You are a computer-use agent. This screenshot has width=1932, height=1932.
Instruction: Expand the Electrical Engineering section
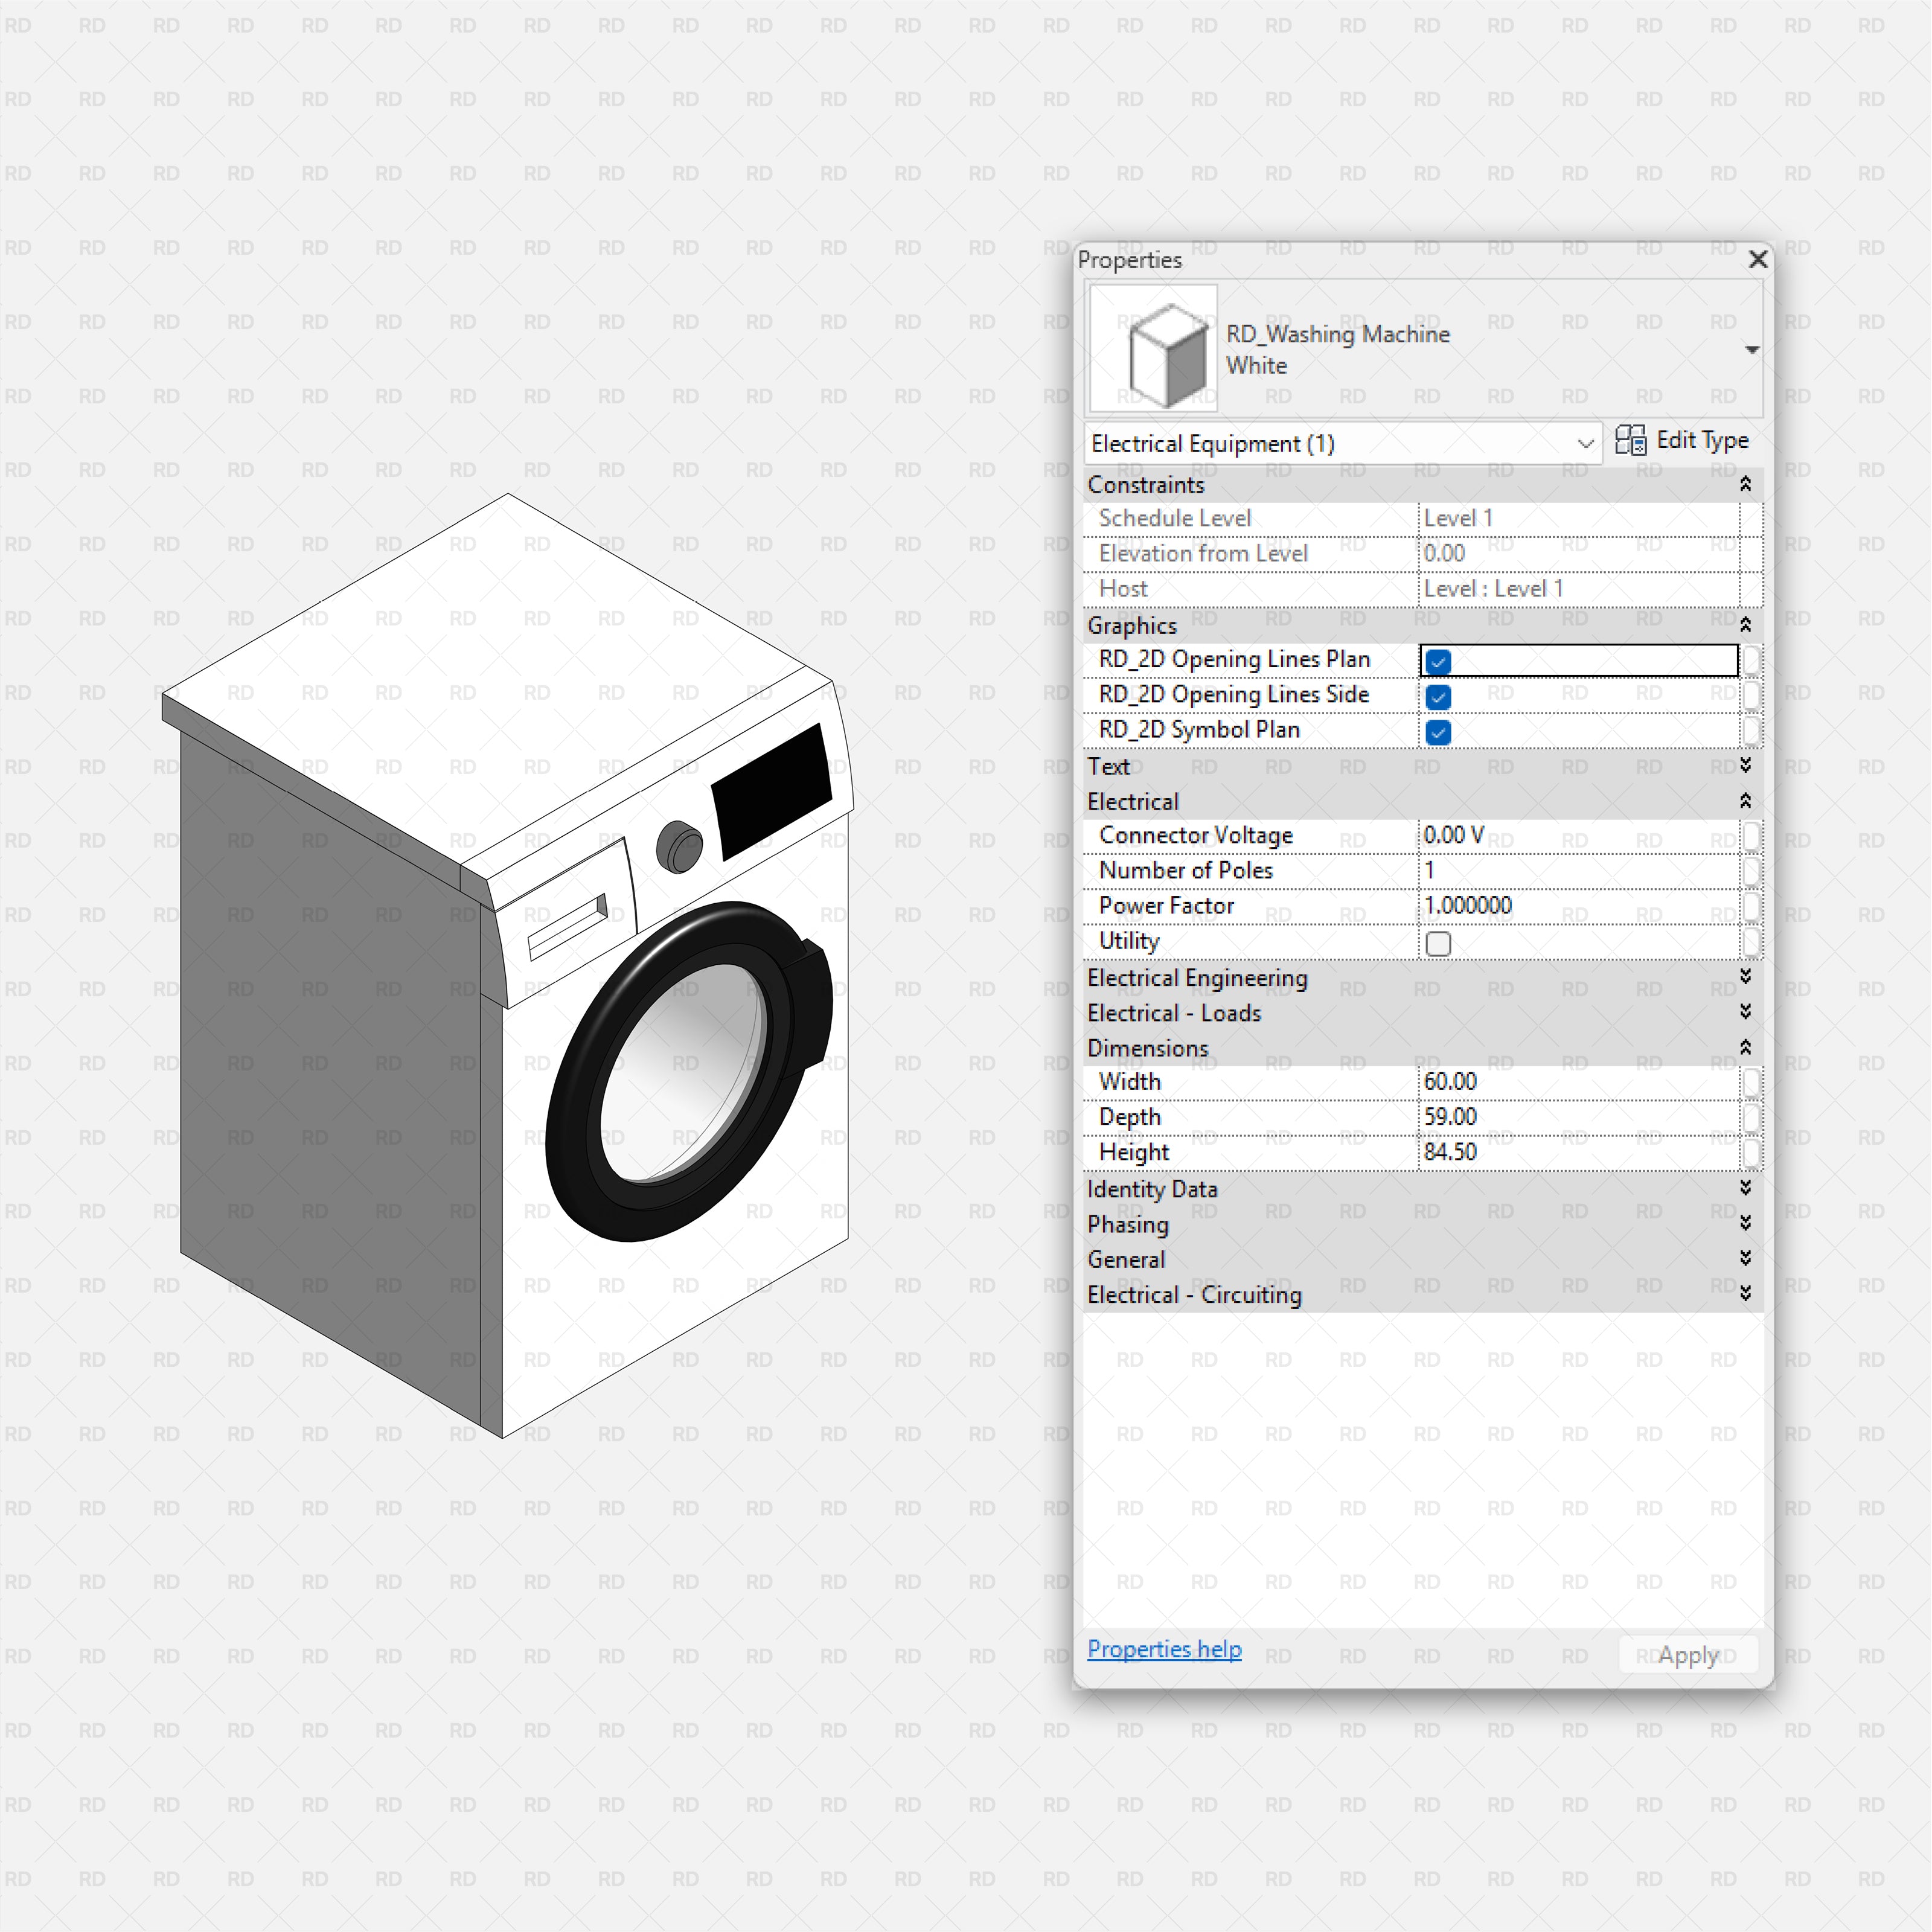click(x=1745, y=978)
